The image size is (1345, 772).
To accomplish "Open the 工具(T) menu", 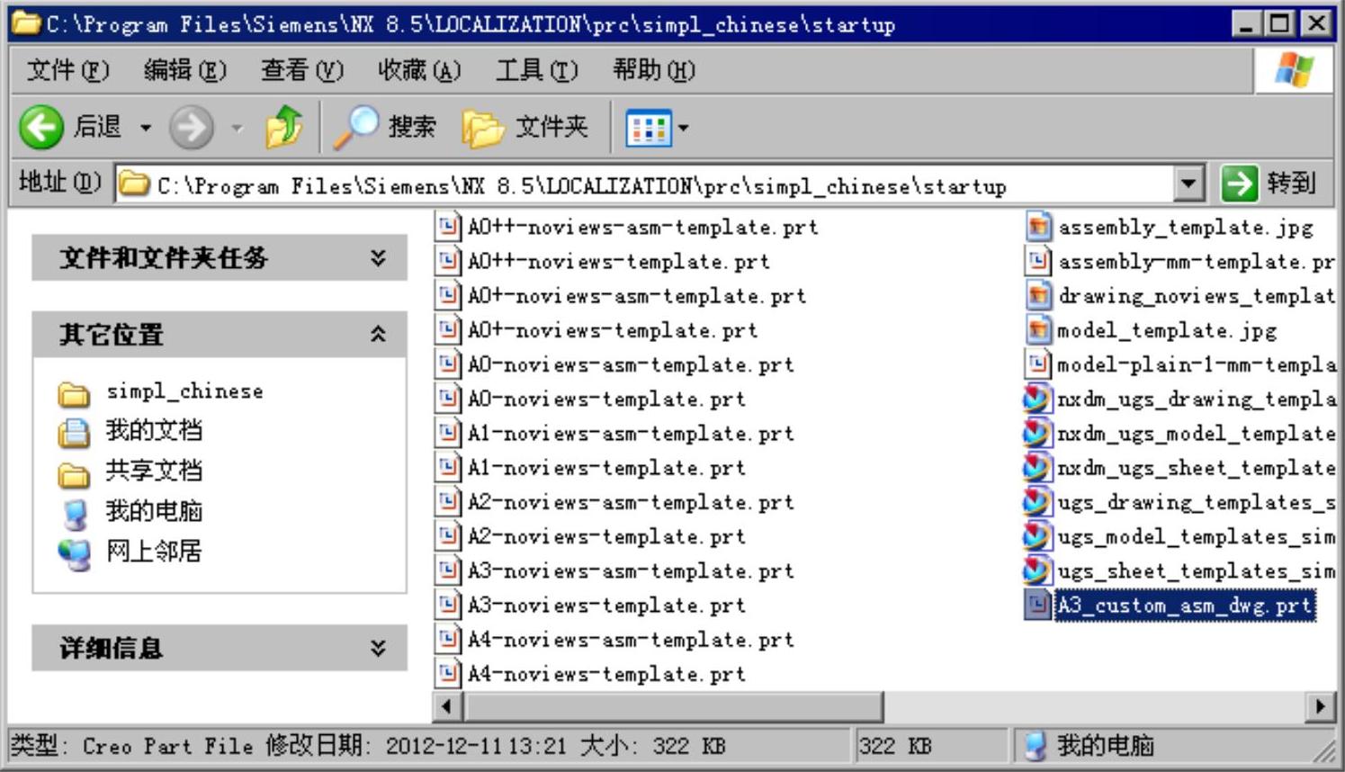I will (x=537, y=70).
